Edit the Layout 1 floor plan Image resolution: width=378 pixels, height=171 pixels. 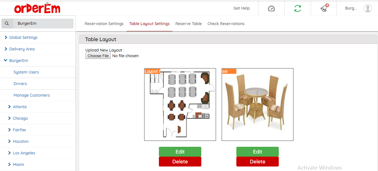[180, 152]
